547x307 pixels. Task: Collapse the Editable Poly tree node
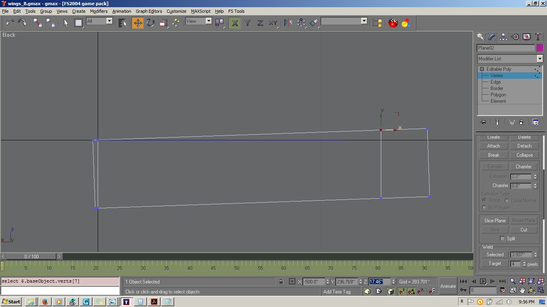coord(482,69)
